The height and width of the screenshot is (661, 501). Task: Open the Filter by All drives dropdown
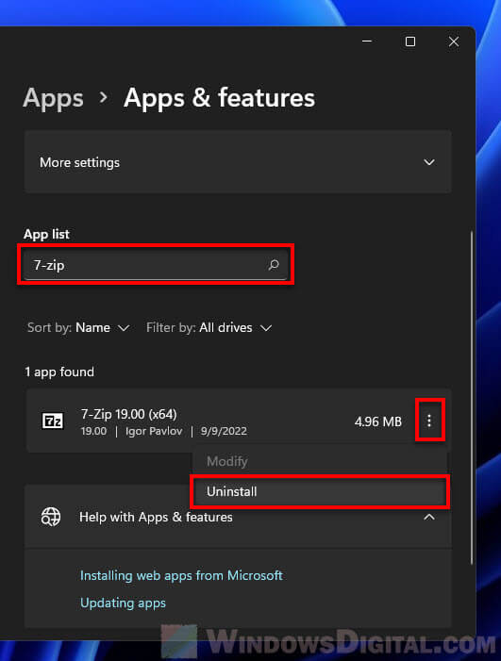(209, 327)
